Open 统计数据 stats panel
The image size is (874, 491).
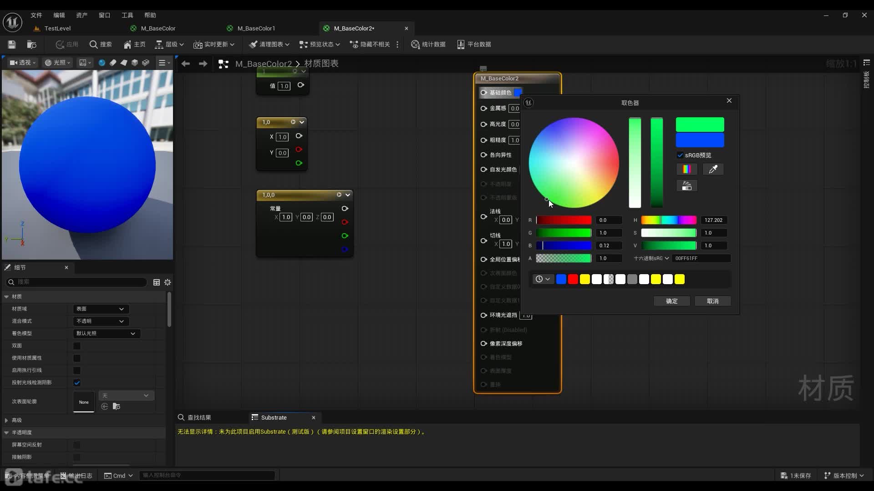[x=428, y=44]
